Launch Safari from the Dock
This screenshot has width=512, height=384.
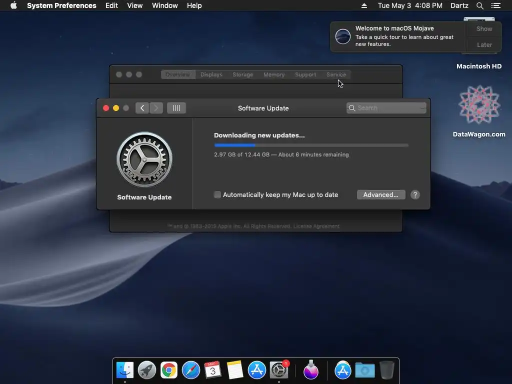tap(190, 370)
